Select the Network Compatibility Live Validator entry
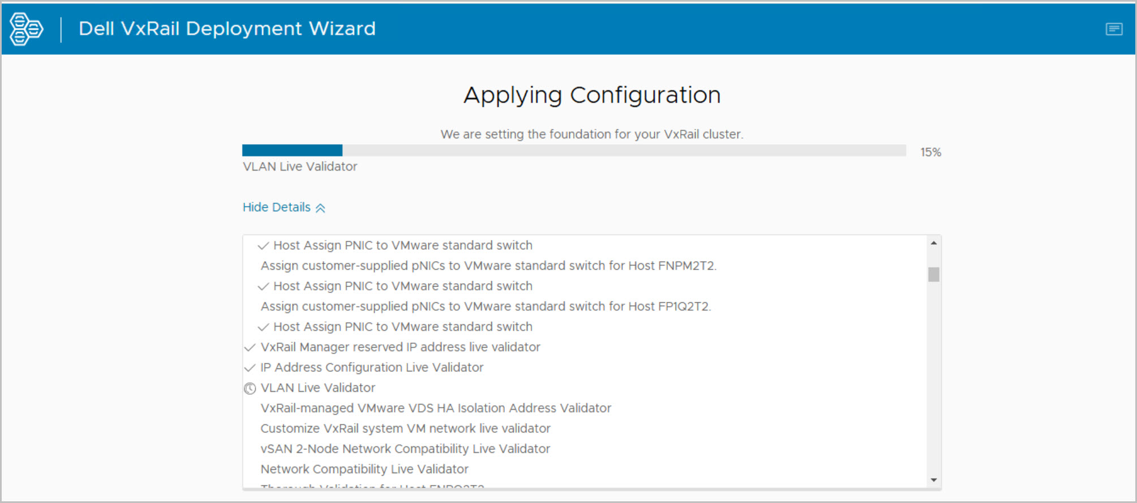 (364, 469)
